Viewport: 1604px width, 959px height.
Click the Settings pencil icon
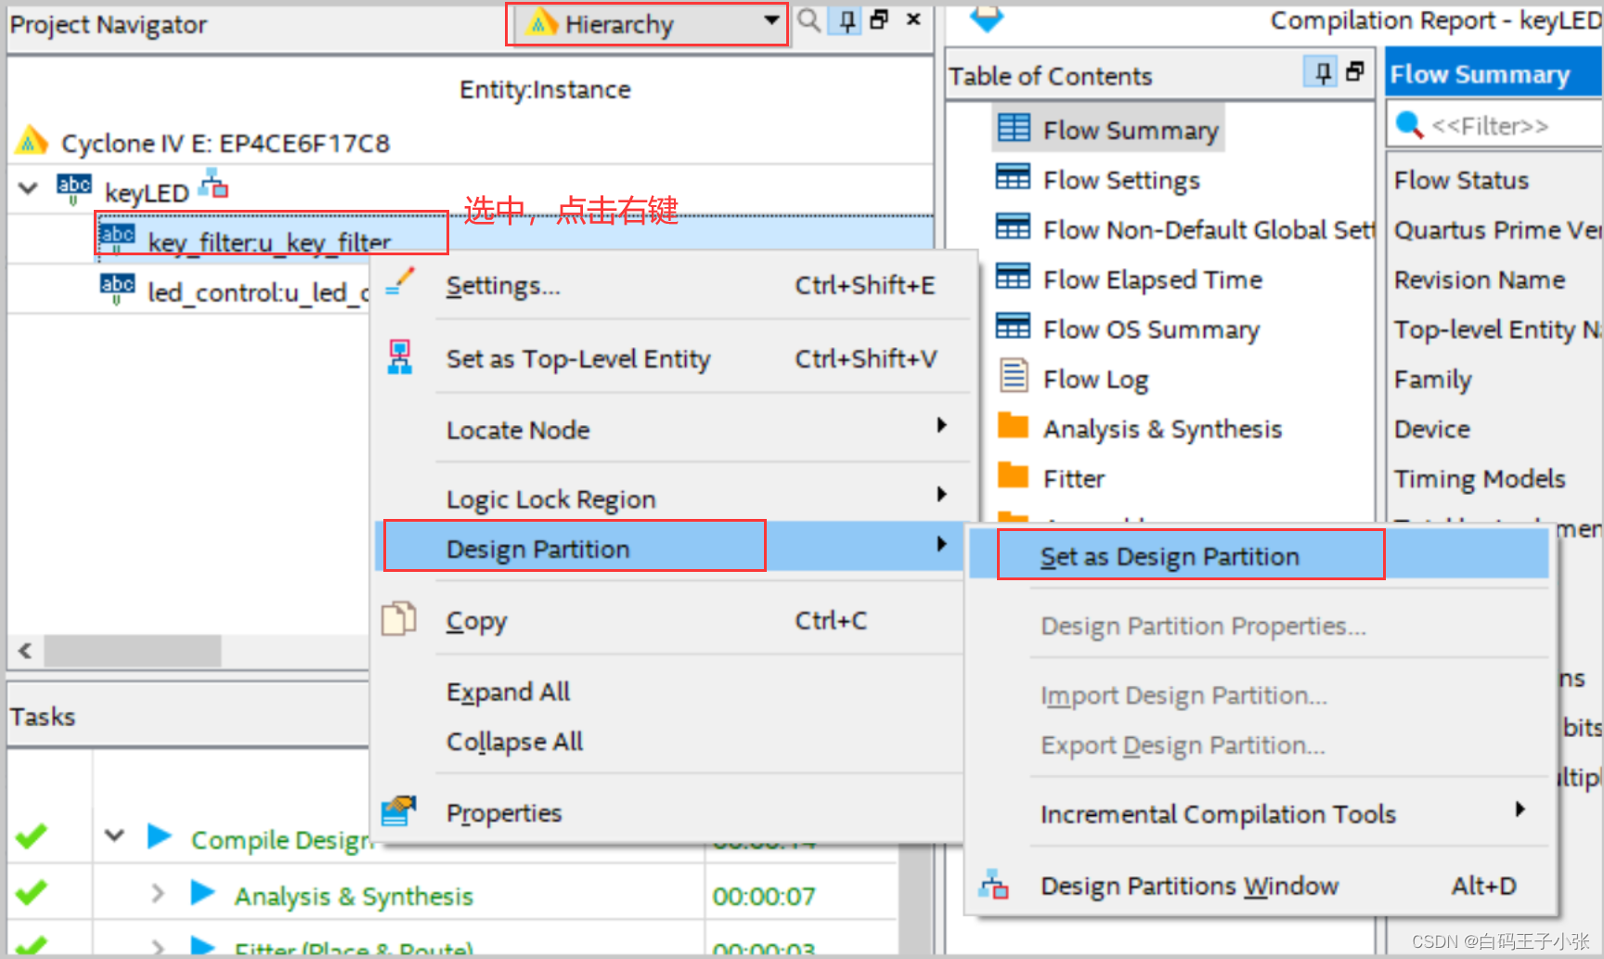pyautogui.click(x=400, y=281)
